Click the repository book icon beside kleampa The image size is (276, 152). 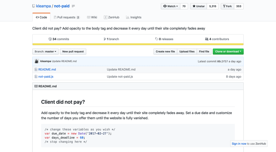pos(34,6)
